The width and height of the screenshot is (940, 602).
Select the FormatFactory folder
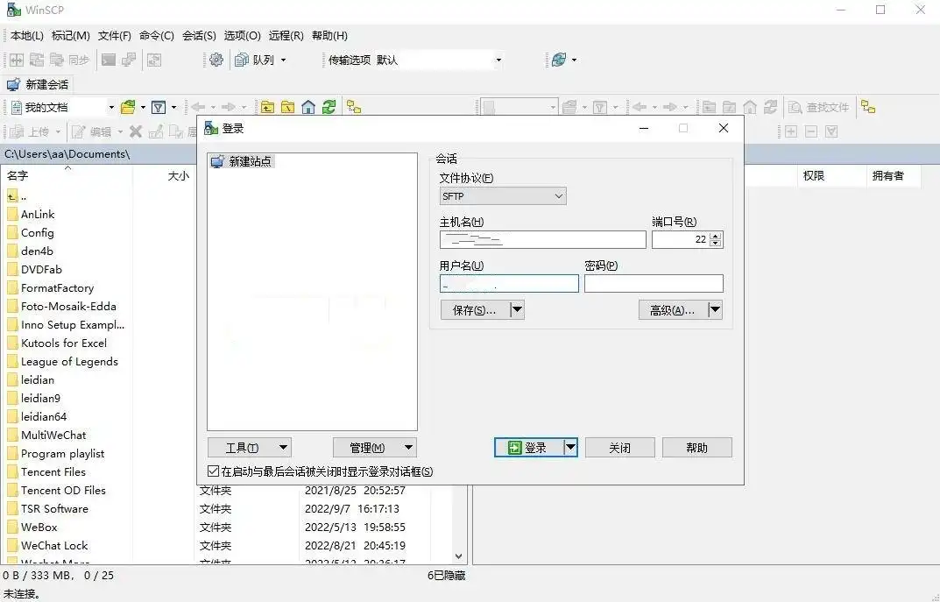tap(57, 287)
